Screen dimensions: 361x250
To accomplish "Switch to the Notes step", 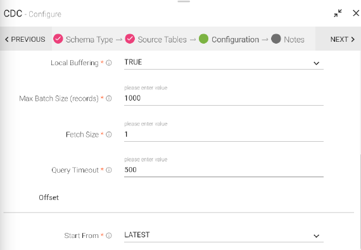I will point(294,40).
